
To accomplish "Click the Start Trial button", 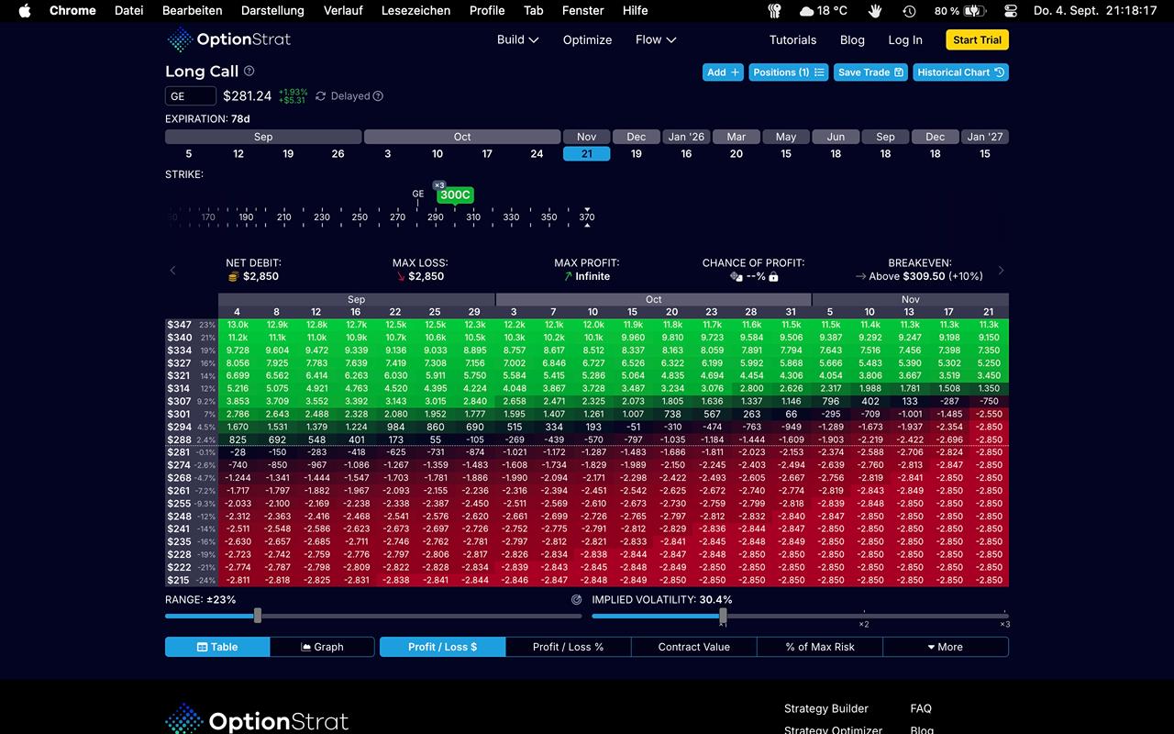I will [x=977, y=39].
